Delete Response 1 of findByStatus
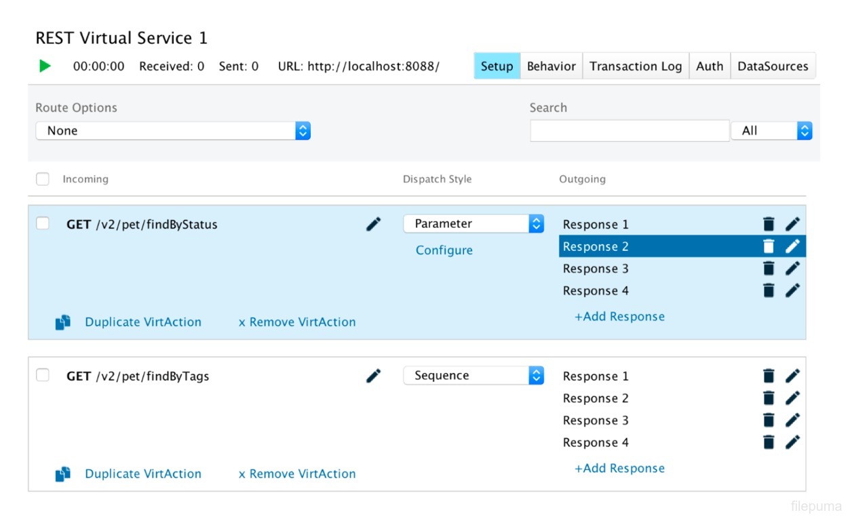The width and height of the screenshot is (850, 521). pos(768,224)
